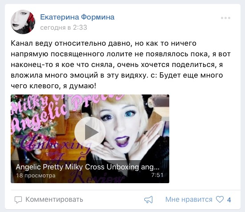Click the speech bubble comment icon
This screenshot has height=212, width=245.
[18, 200]
